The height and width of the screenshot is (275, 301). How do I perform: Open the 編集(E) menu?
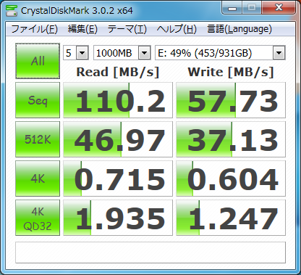tap(82, 29)
